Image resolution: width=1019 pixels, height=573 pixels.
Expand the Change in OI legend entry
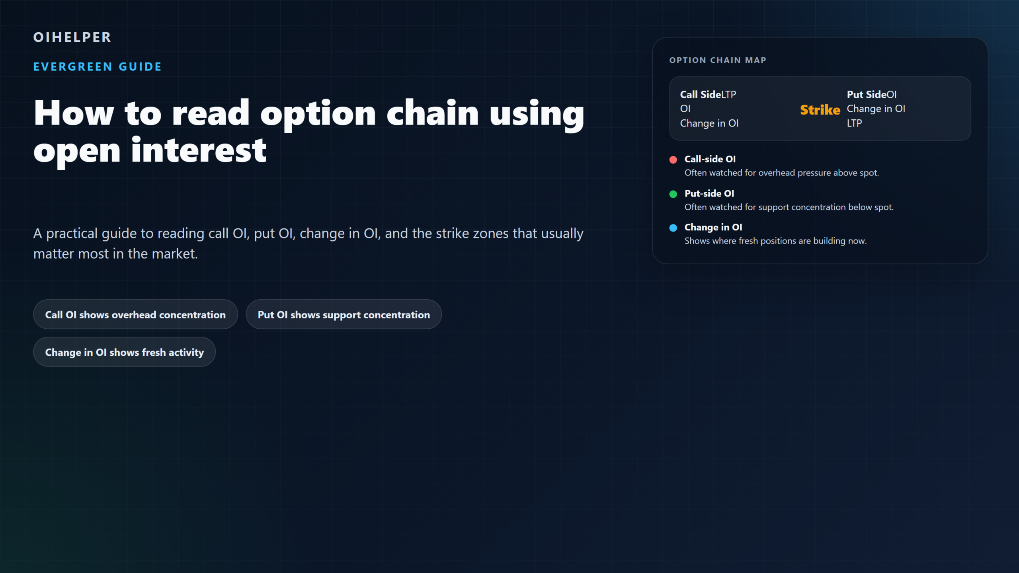click(713, 227)
